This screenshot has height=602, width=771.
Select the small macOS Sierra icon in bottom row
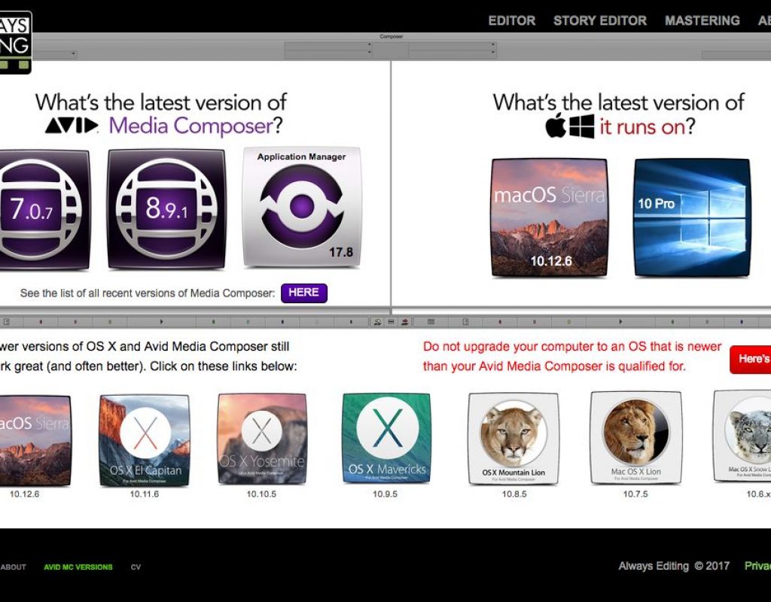click(x=35, y=441)
